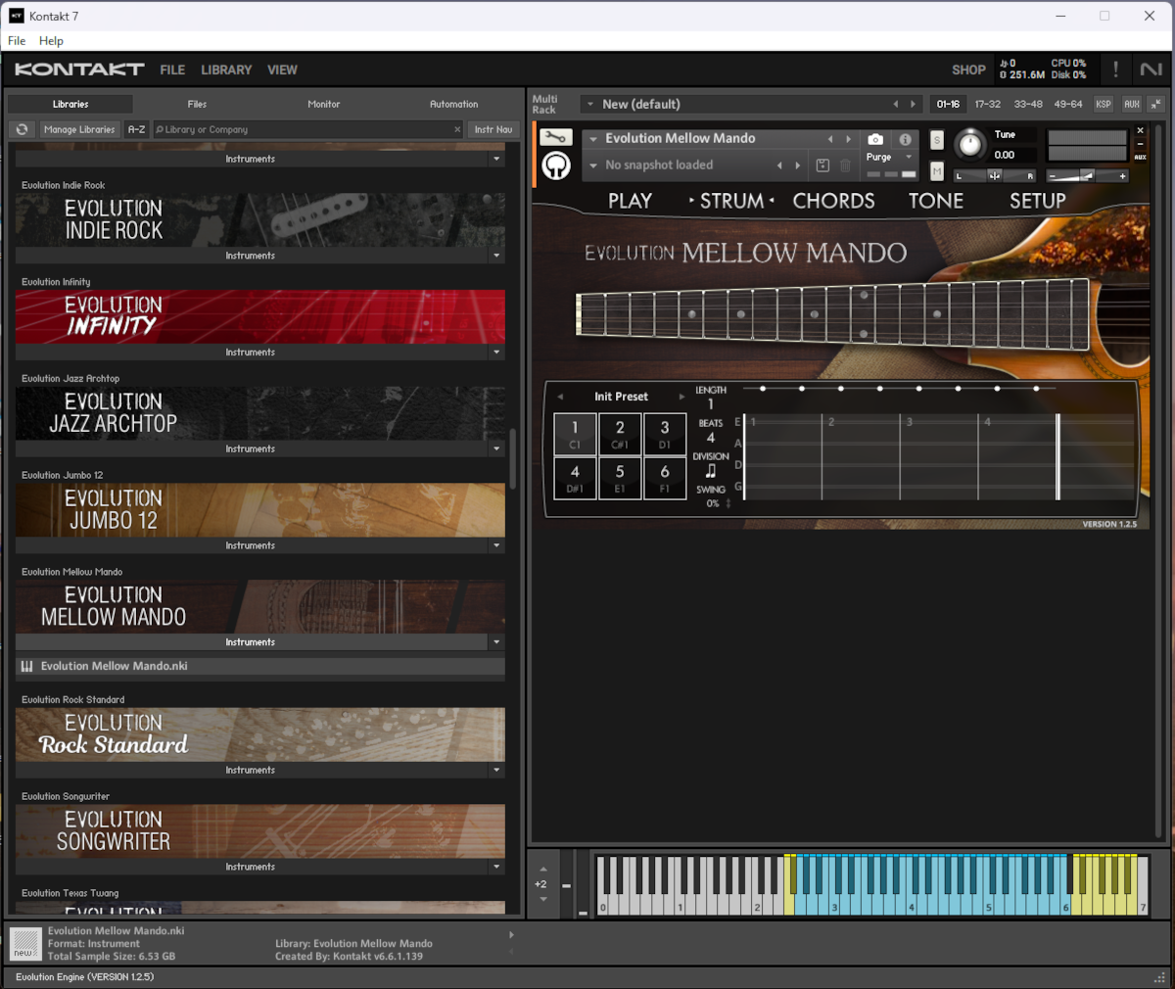The width and height of the screenshot is (1175, 989).
Task: Switch to the Automation browser tab
Action: coord(454,104)
